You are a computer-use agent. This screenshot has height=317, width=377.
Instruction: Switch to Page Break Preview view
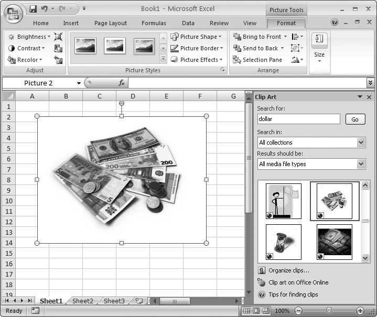pyautogui.click(x=265, y=311)
